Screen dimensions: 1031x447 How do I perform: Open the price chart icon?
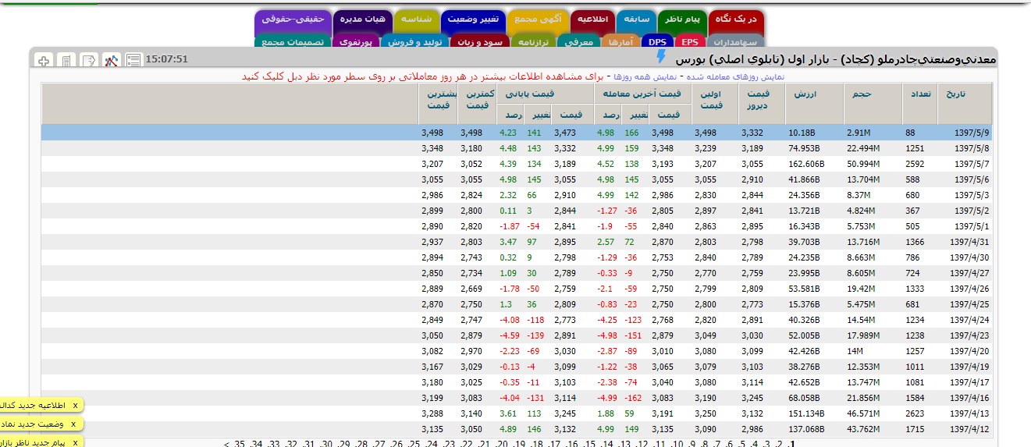pos(112,60)
